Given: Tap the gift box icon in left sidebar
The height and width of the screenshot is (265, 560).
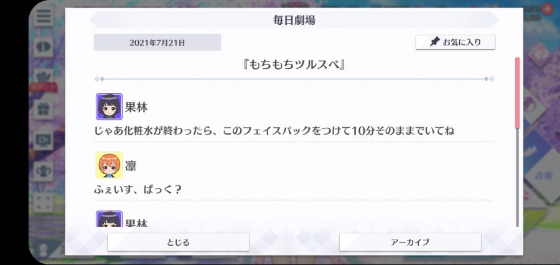Looking at the screenshot, I should tap(44, 109).
